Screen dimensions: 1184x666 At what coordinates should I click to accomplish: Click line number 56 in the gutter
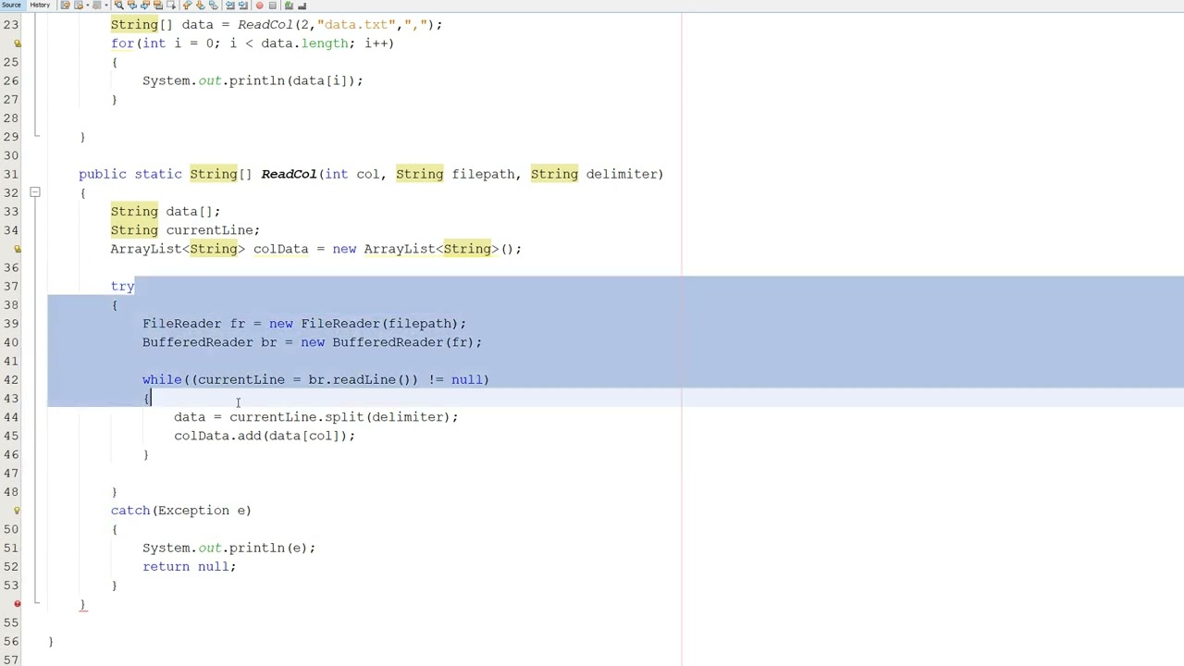click(x=10, y=641)
